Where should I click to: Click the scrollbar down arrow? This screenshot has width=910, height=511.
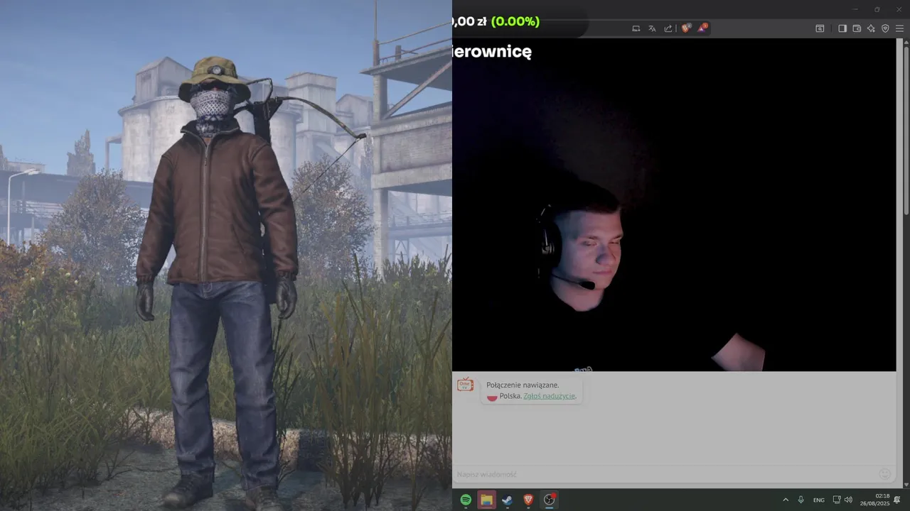(x=906, y=484)
